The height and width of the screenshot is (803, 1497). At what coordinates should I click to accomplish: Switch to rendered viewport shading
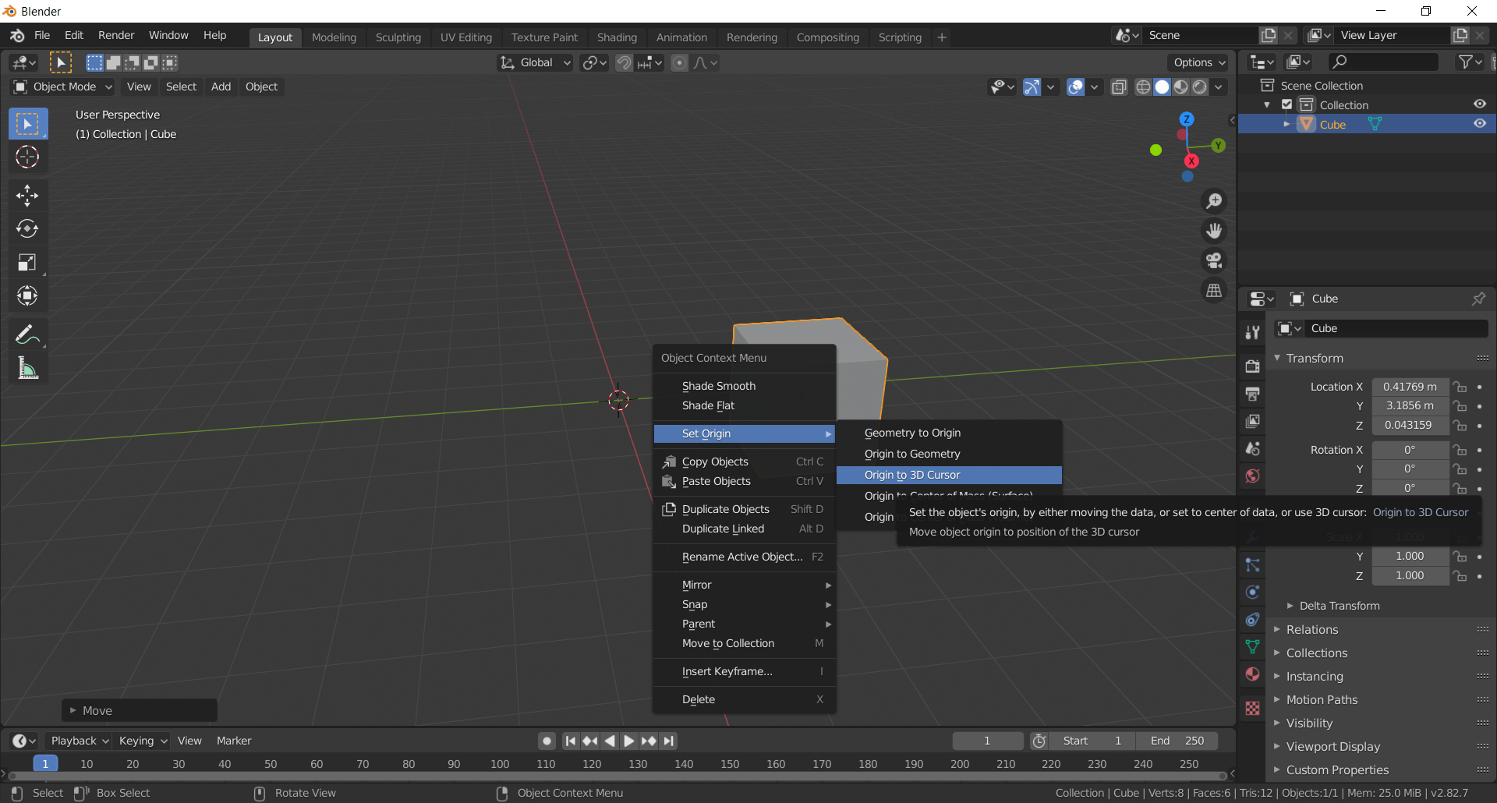tap(1200, 87)
